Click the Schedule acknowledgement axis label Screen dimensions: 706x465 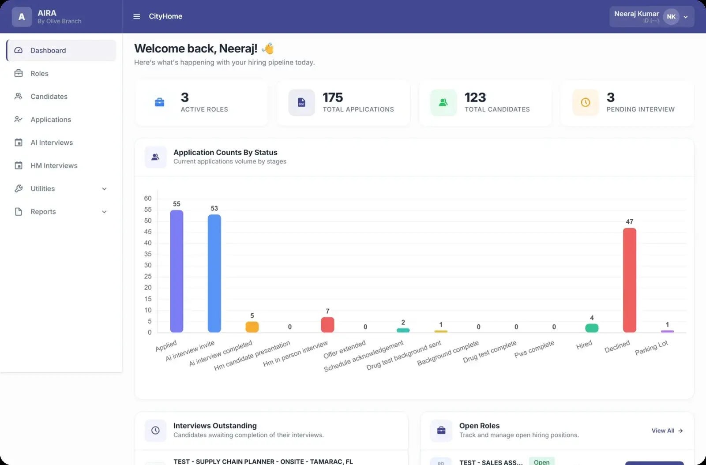(x=364, y=356)
